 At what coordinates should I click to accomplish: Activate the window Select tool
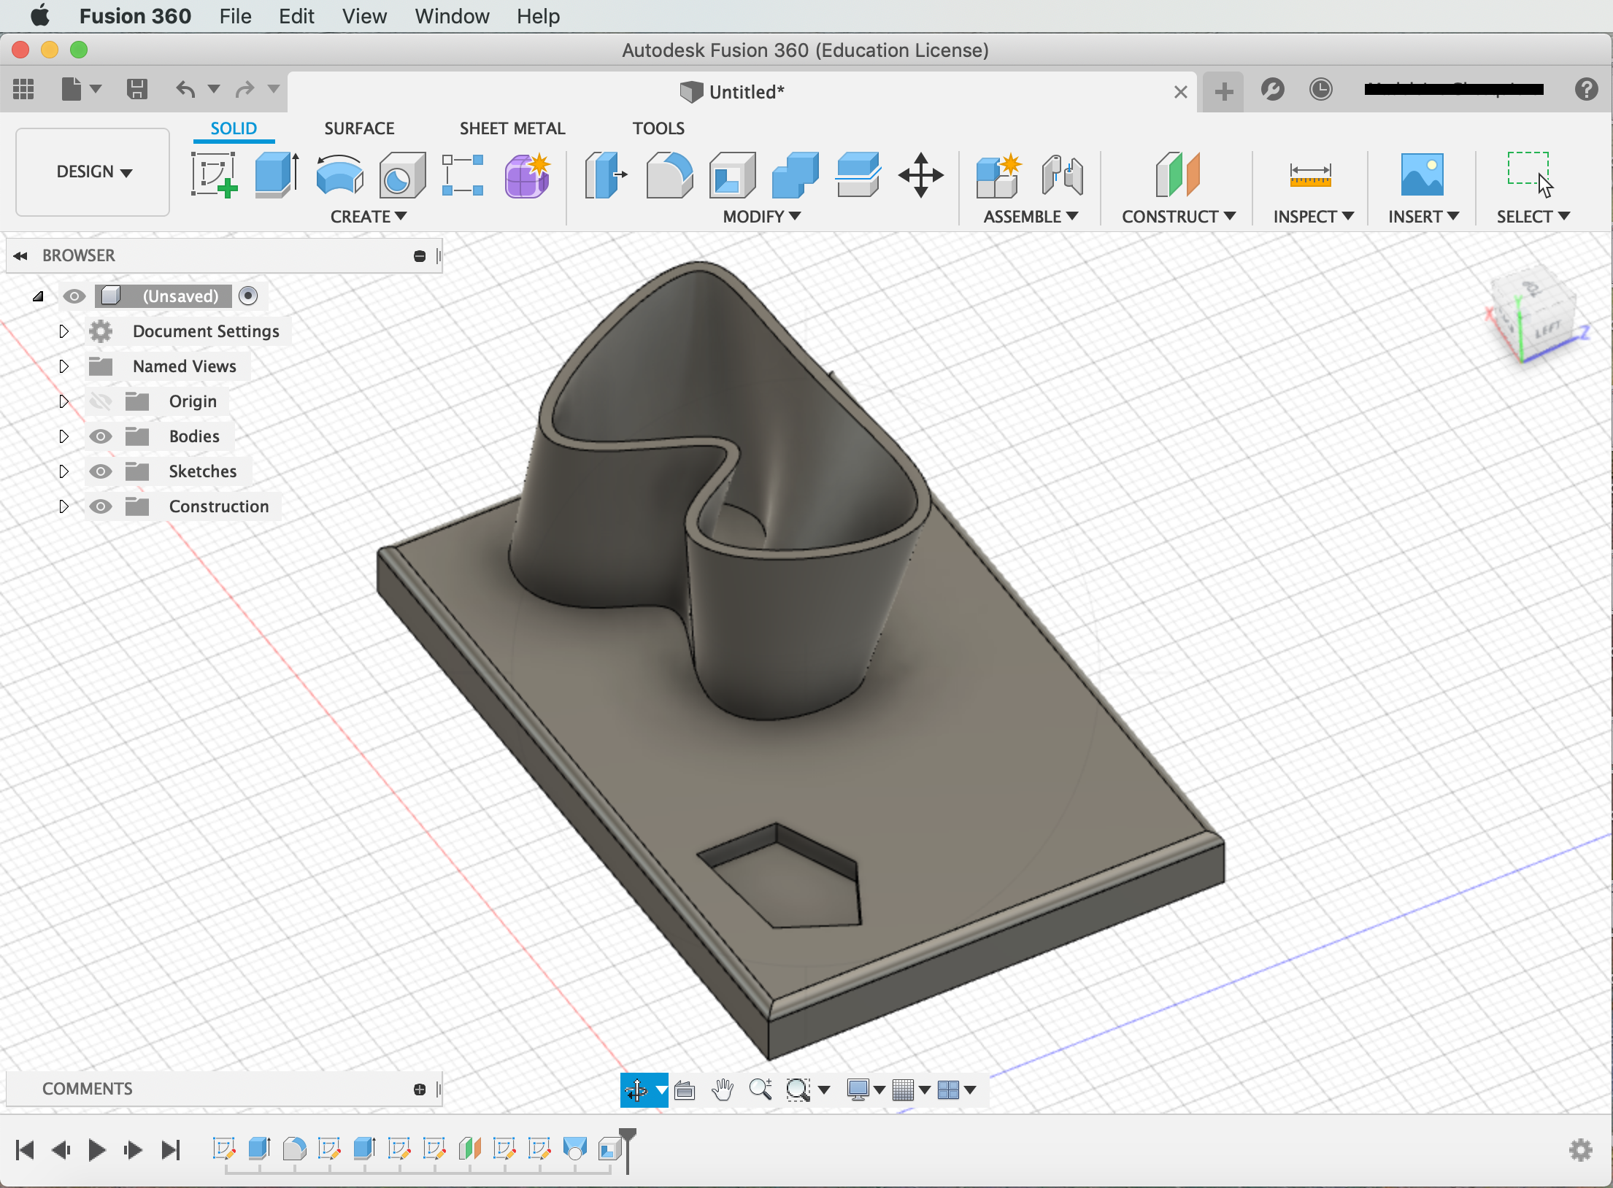[x=1531, y=173]
